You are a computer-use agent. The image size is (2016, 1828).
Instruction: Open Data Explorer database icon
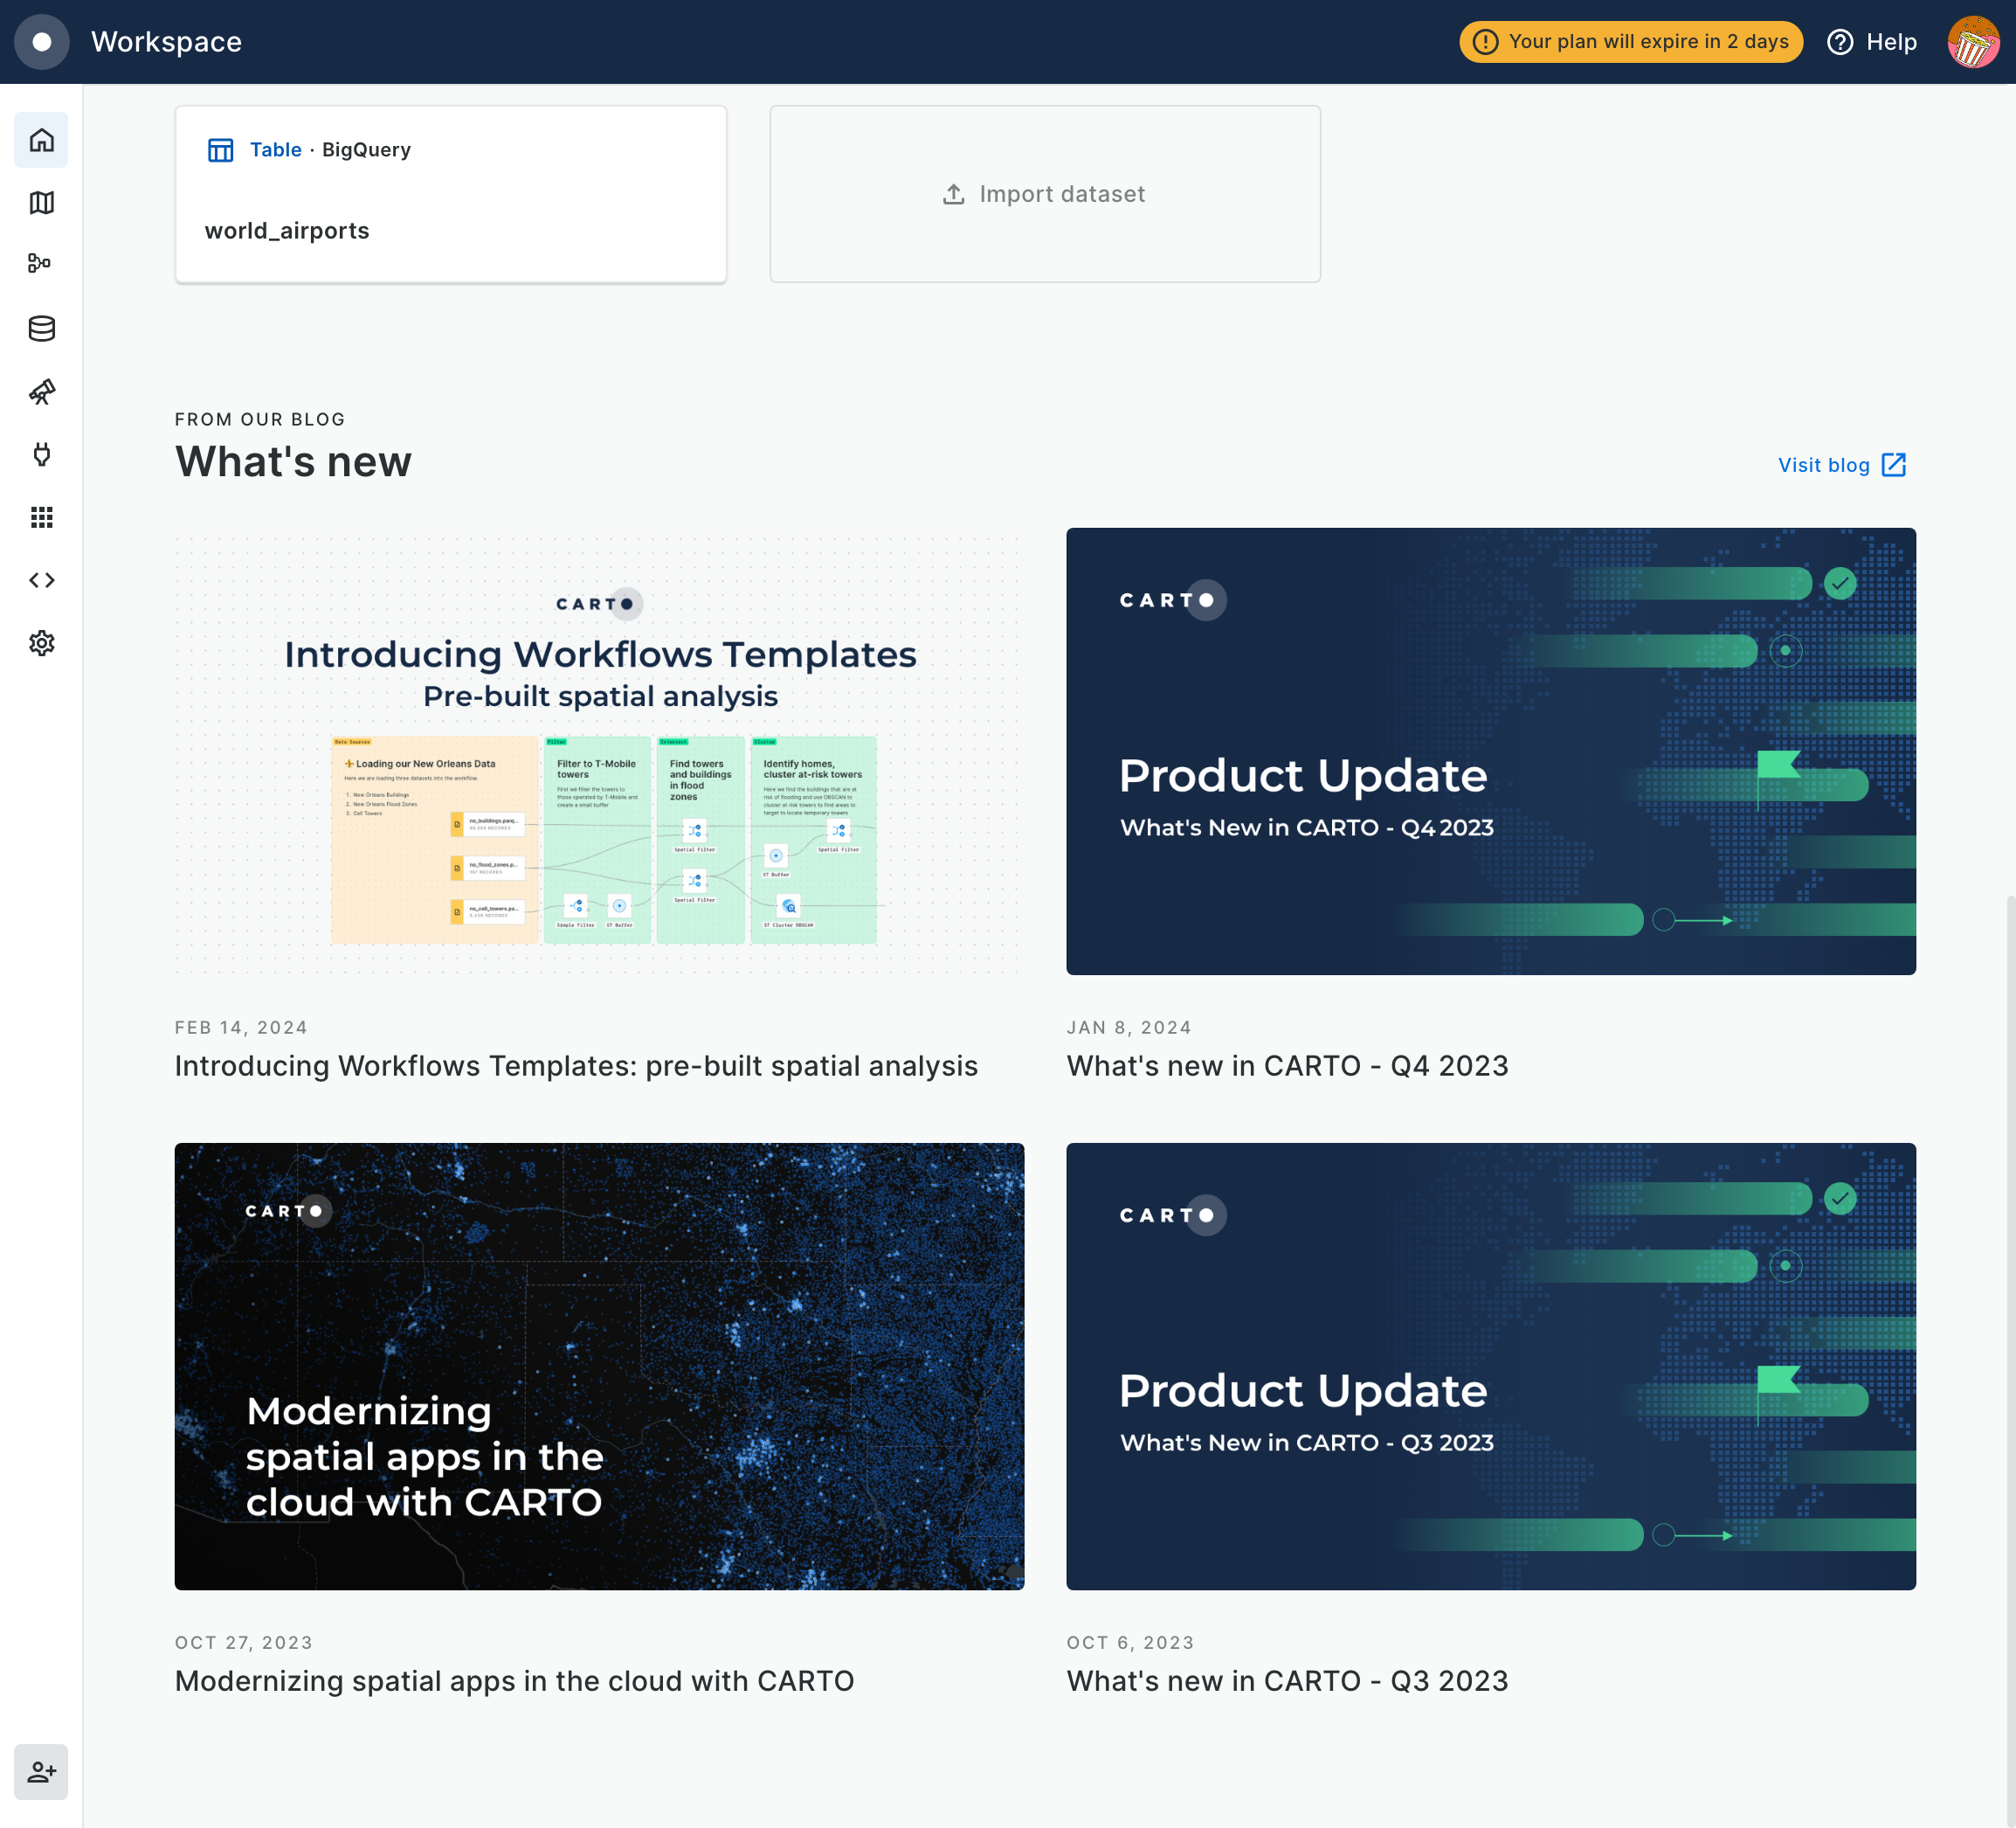tap(41, 329)
